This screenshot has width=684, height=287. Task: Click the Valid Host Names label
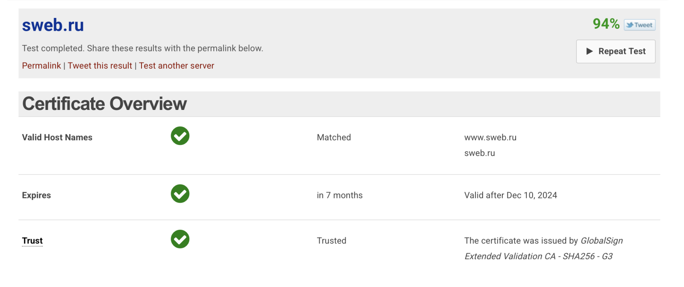(x=57, y=137)
